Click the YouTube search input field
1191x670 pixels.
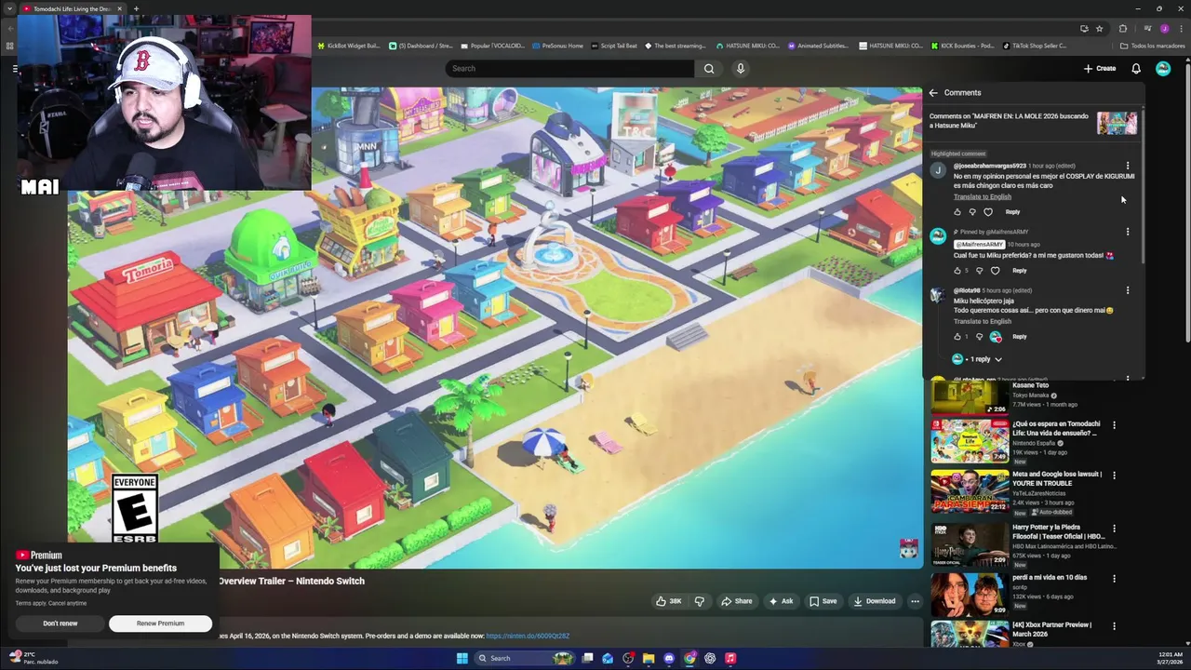569,68
